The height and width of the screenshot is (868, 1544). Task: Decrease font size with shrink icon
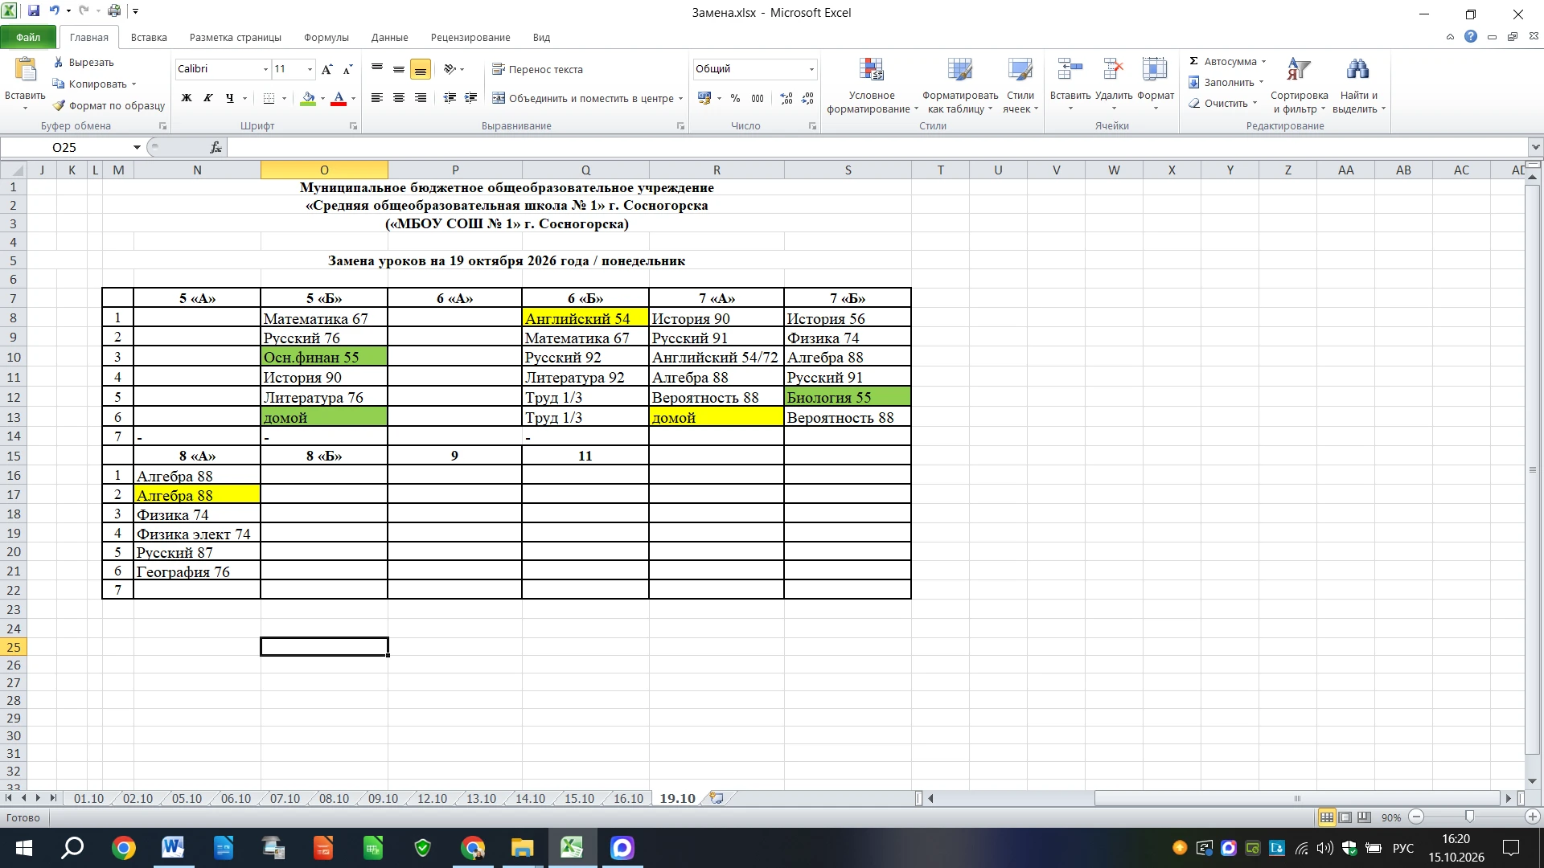point(347,69)
